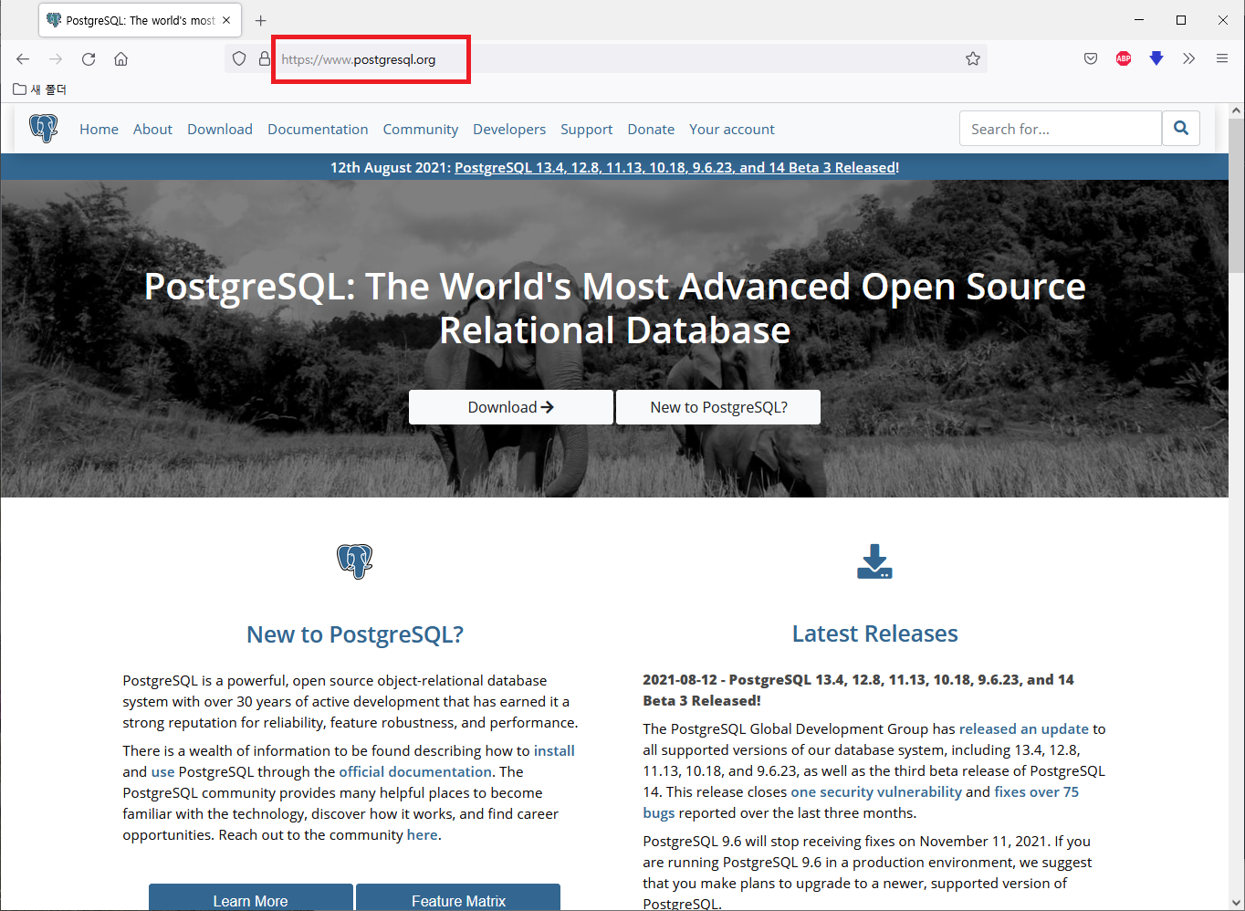Image resolution: width=1245 pixels, height=911 pixels.
Task: Follow the use link
Action: tap(162, 771)
